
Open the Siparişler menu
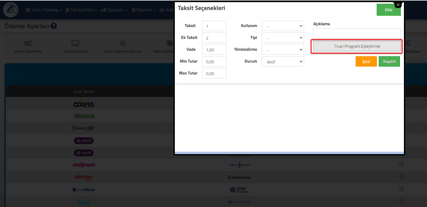(114, 10)
